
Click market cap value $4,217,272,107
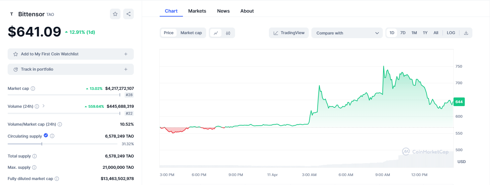click(120, 89)
